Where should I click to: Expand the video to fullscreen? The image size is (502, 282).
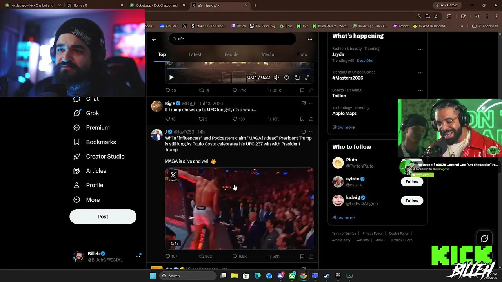coord(307,78)
